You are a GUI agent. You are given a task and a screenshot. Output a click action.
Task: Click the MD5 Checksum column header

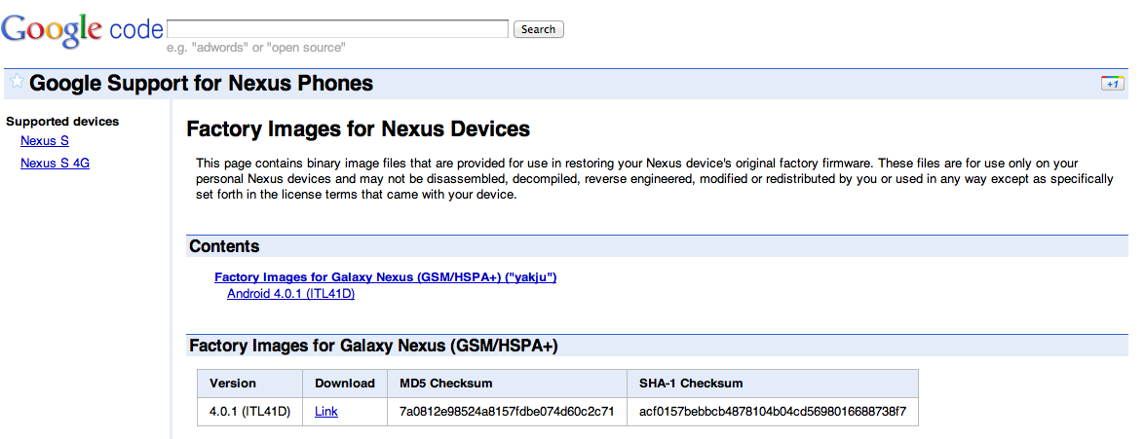(x=446, y=384)
